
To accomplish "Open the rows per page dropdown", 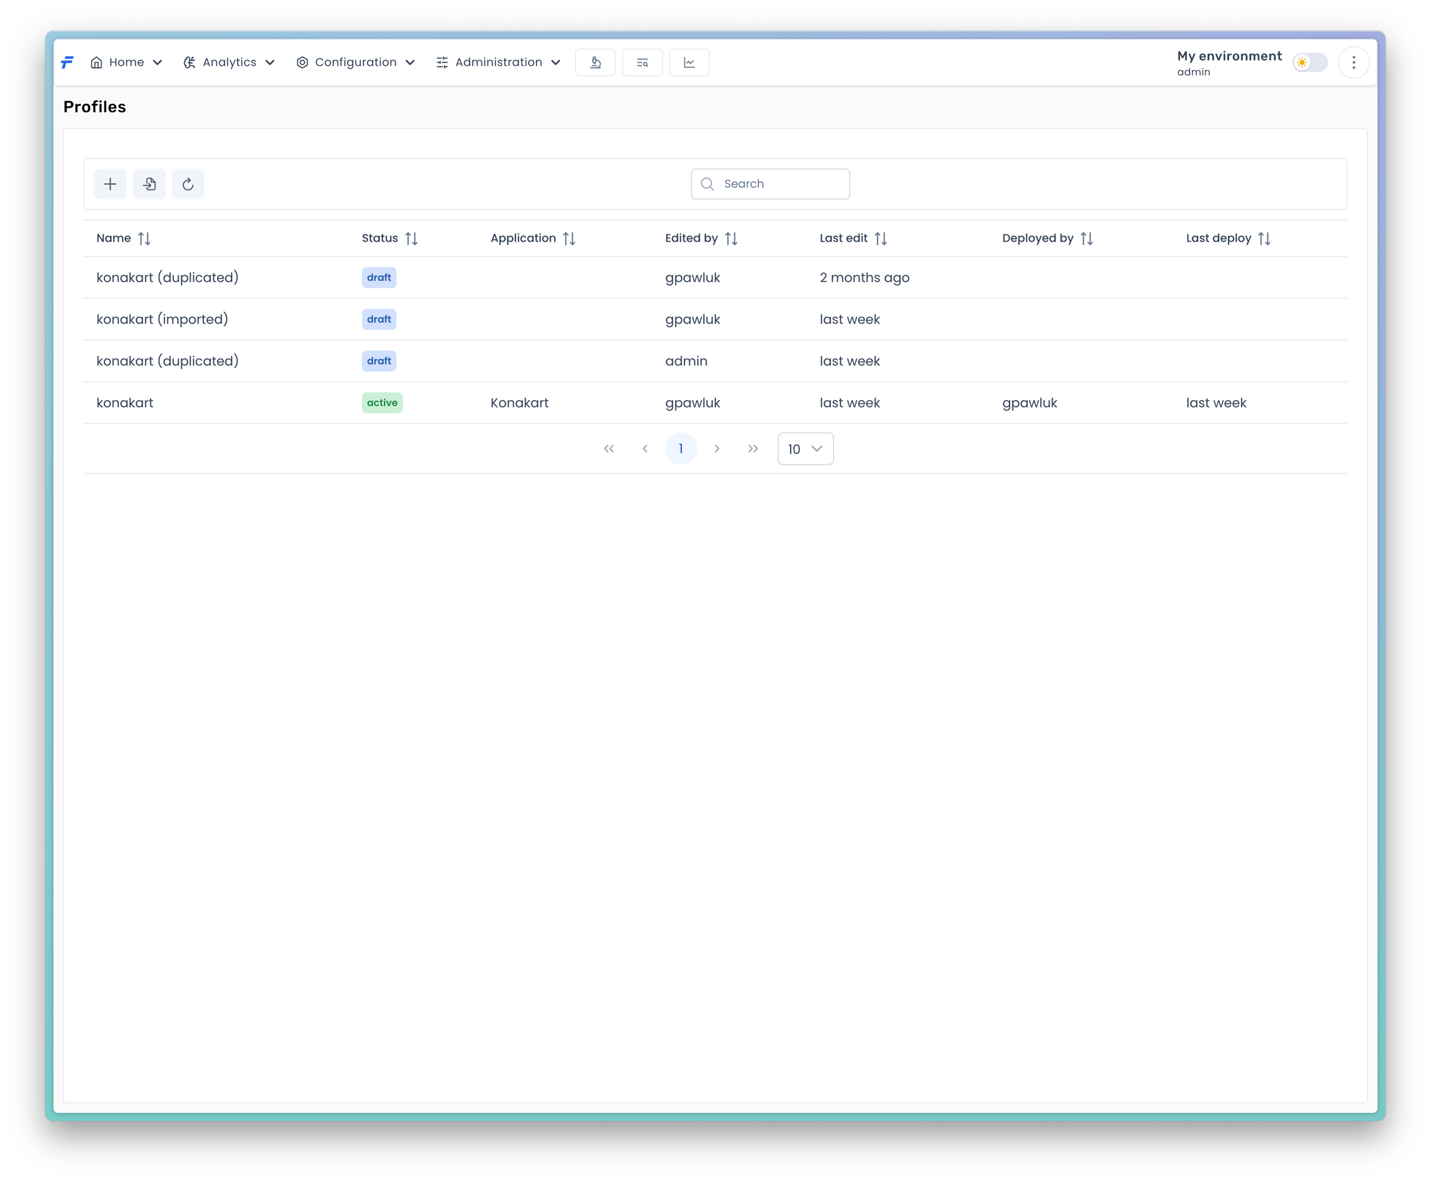I will 806,449.
